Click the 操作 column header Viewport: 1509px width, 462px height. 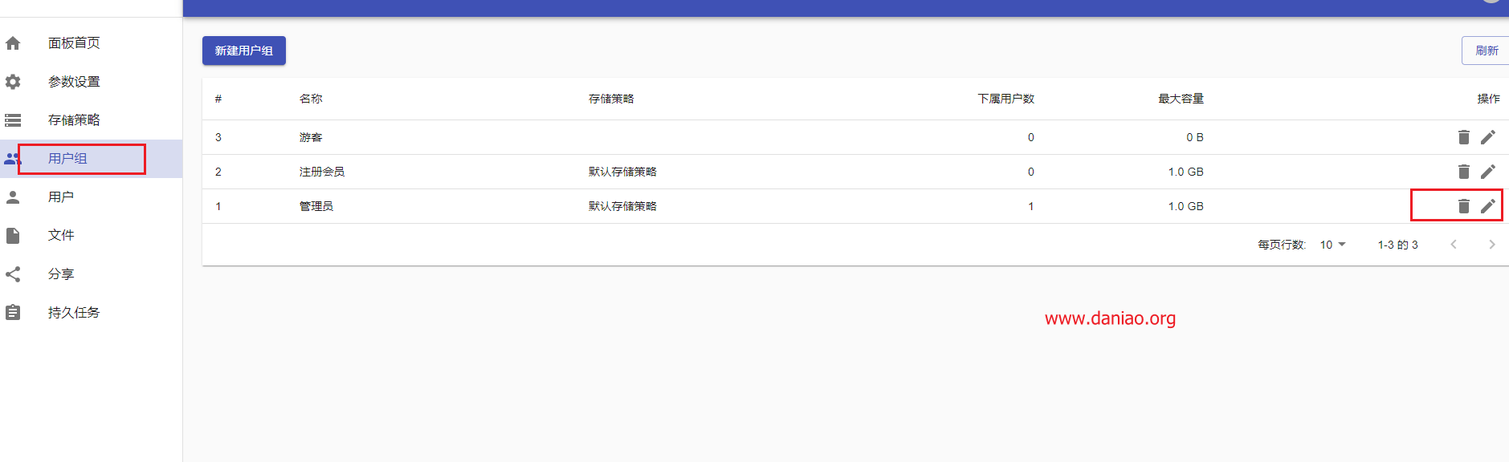(1488, 99)
